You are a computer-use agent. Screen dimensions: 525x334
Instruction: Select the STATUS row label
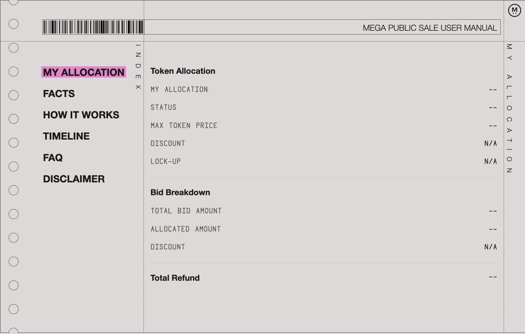163,107
